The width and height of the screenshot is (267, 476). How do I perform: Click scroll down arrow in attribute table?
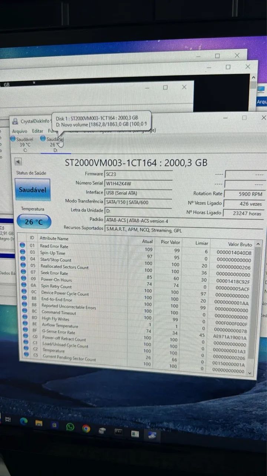(x=250, y=373)
